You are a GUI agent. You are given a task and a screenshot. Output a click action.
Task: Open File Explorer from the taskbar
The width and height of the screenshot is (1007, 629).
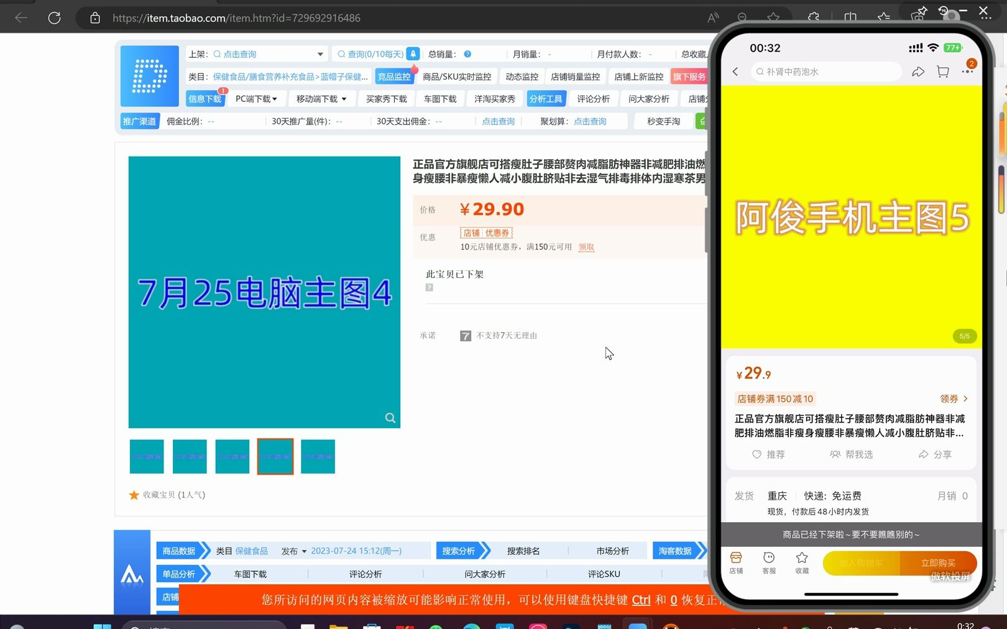[x=338, y=625]
